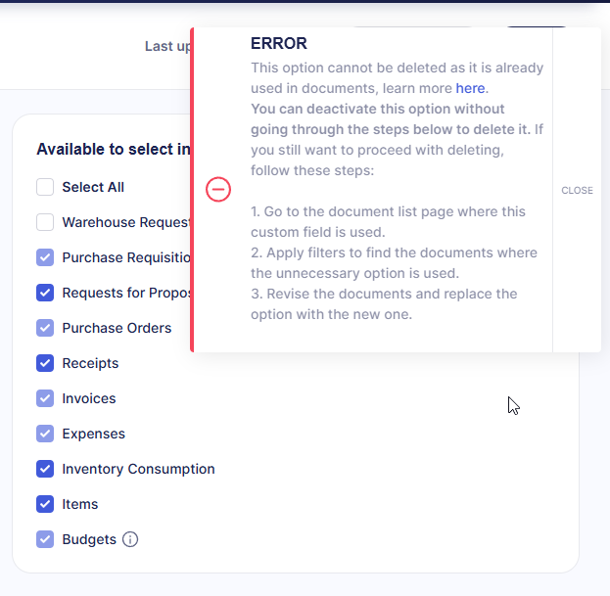Click the deletion steps text in the error
This screenshot has width=610, height=596.
coord(394,263)
